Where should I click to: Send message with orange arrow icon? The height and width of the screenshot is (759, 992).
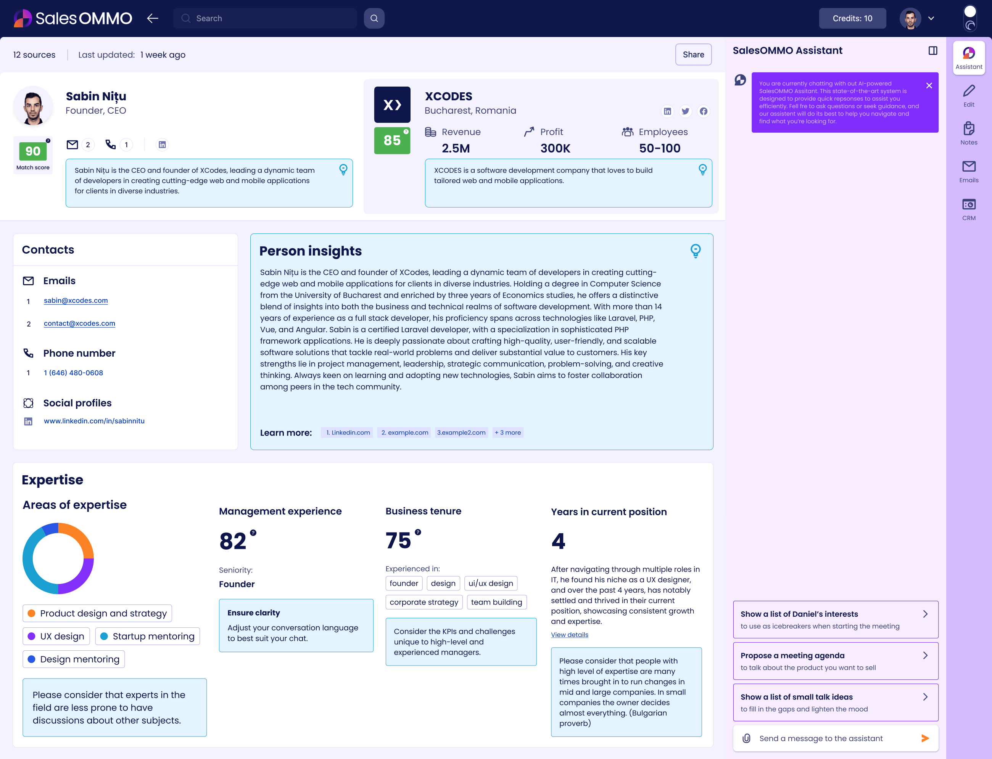tap(925, 738)
